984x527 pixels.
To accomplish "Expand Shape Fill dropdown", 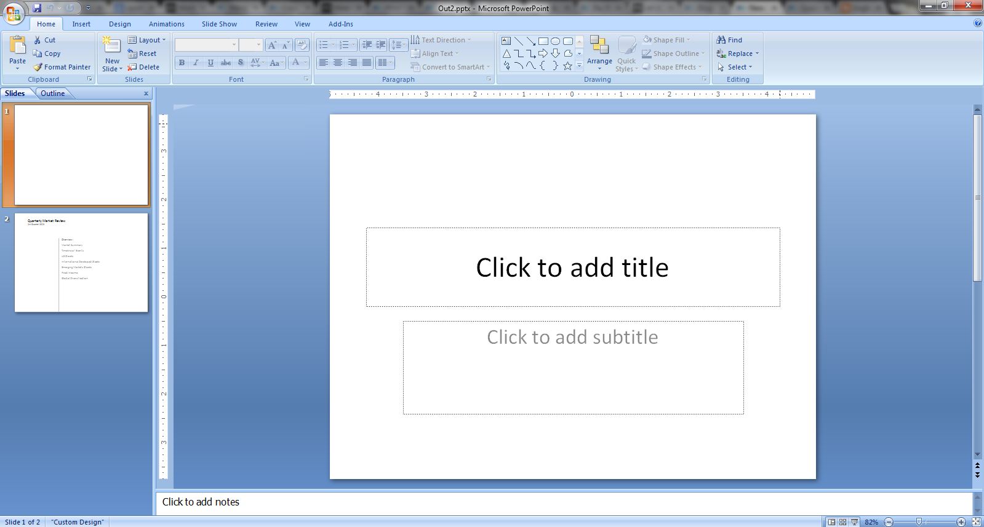I will tap(667, 40).
